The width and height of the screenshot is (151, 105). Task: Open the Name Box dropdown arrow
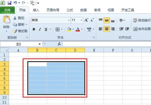pos(39,44)
